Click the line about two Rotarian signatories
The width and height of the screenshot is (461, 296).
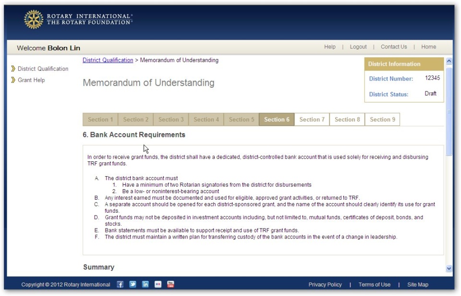coord(217,185)
